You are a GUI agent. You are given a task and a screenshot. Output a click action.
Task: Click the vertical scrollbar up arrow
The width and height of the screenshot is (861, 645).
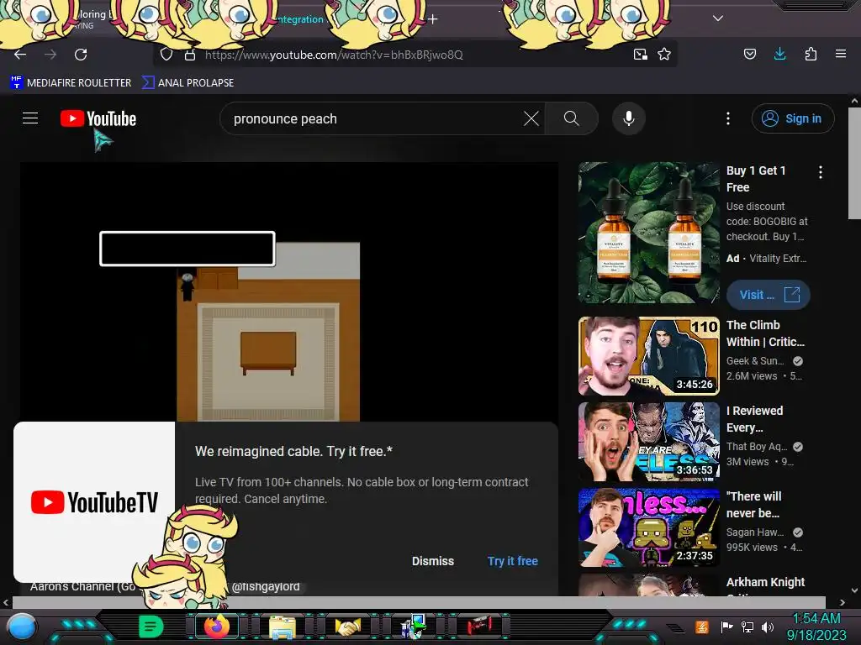point(854,101)
